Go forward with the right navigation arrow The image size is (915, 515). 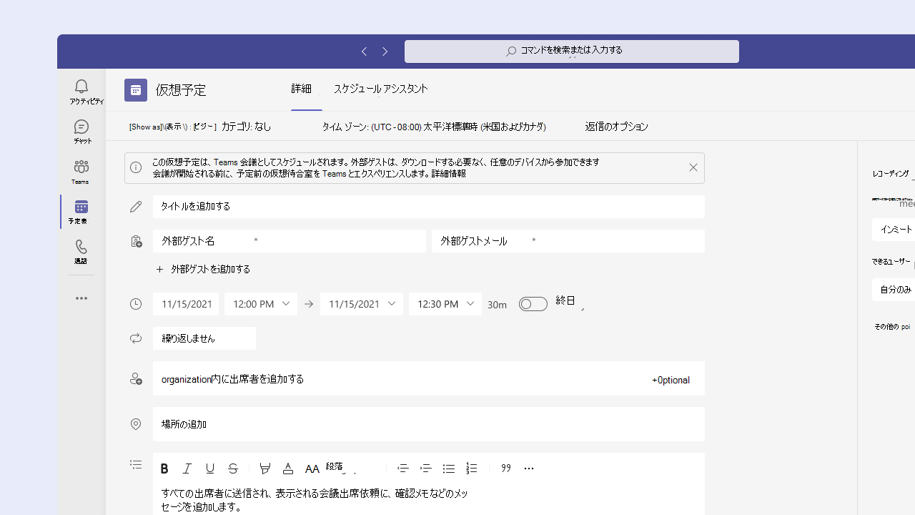pyautogui.click(x=385, y=51)
